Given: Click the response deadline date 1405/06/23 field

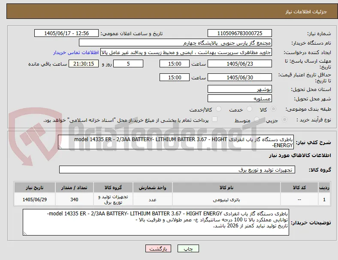Looking at the screenshot, I should pos(239,64).
